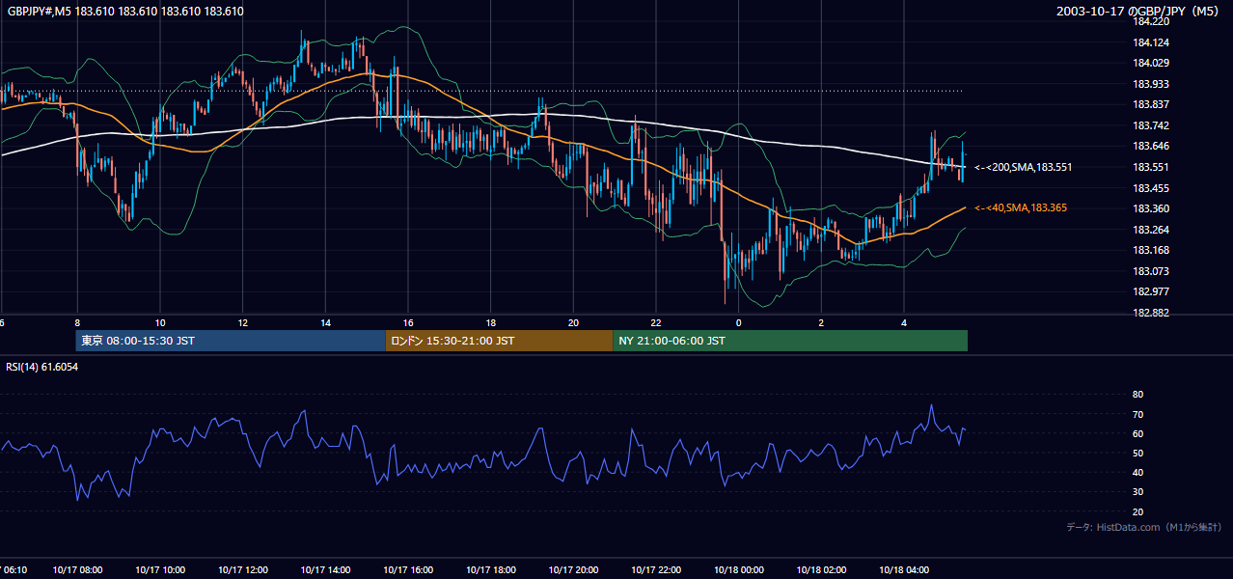Click RSI scale value 60
This screenshot has width=1233, height=579.
[x=1137, y=433]
